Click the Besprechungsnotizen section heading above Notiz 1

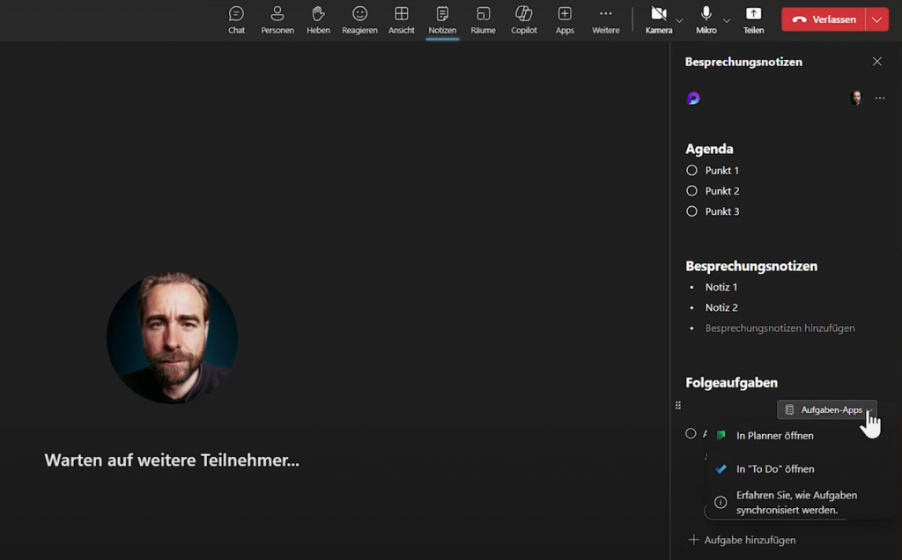[751, 266]
